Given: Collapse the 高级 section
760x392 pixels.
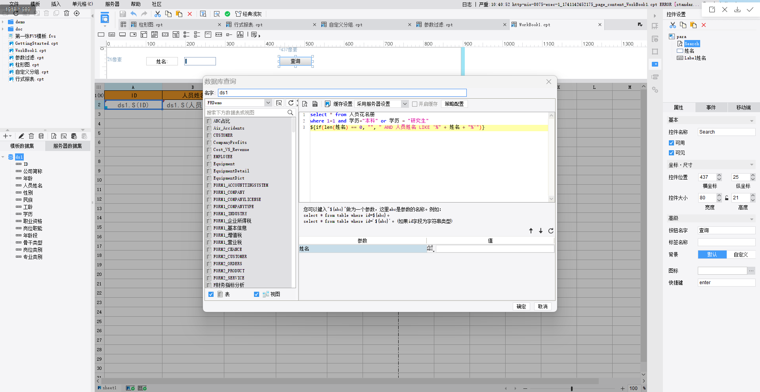Looking at the screenshot, I should pyautogui.click(x=752, y=219).
